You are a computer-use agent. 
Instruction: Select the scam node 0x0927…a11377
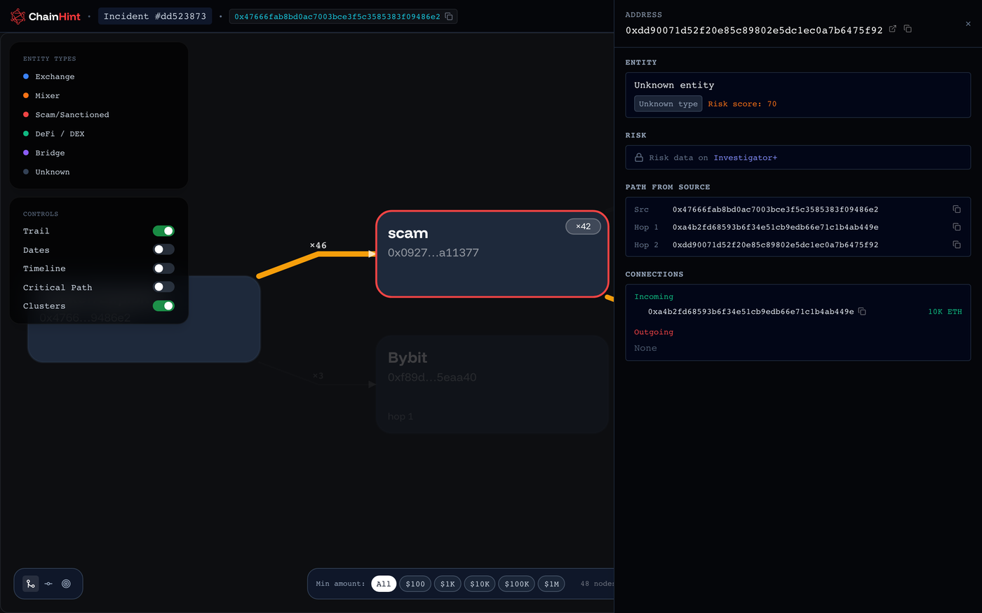tap(492, 254)
